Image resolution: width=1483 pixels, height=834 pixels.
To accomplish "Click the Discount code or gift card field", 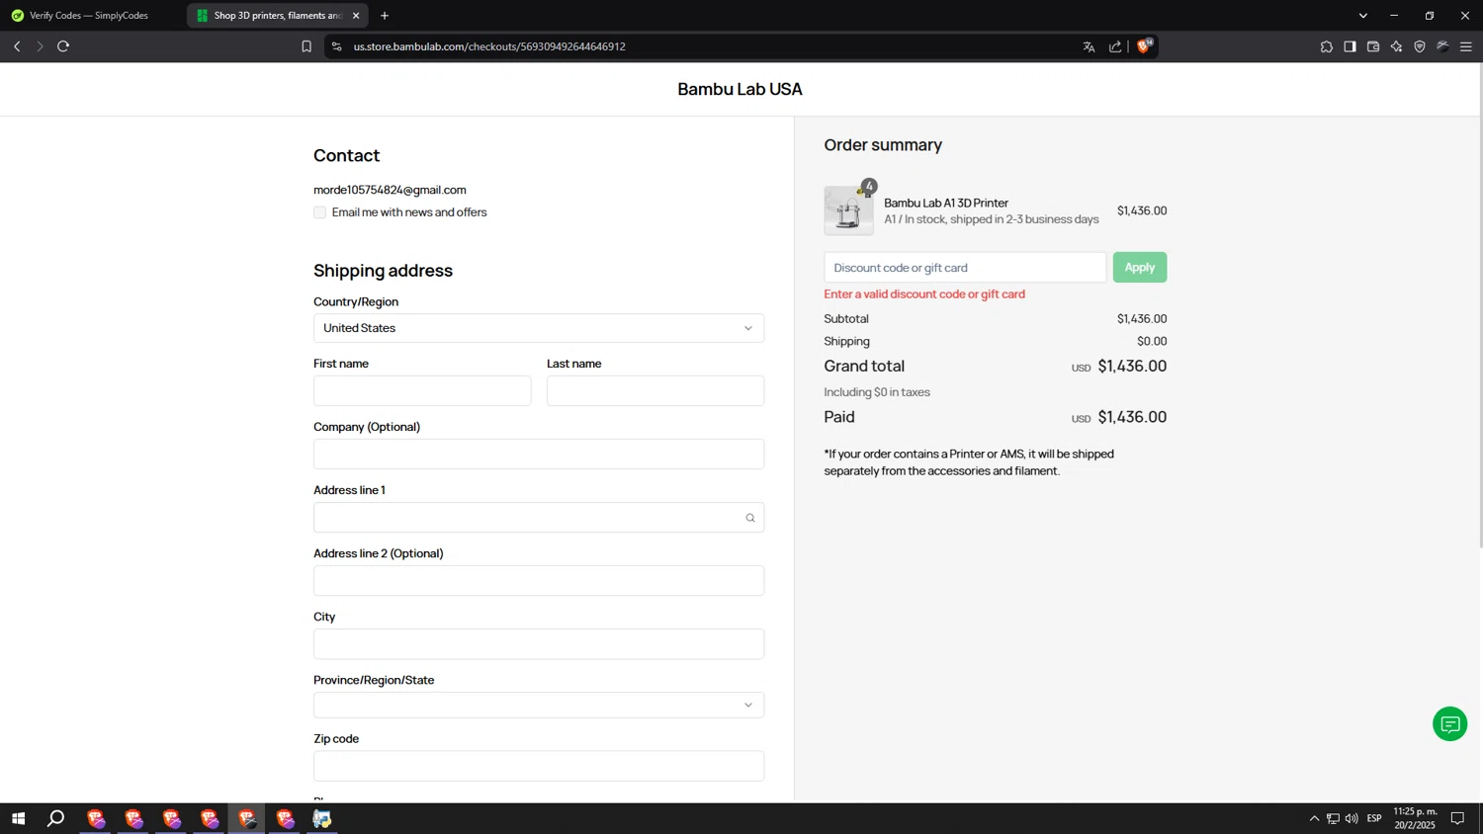I will (x=965, y=268).
